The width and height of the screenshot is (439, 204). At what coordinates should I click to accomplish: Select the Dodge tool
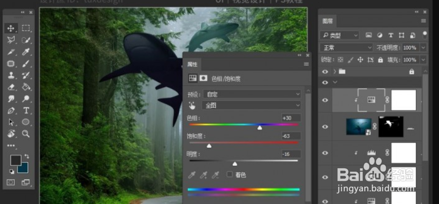(x=26, y=99)
